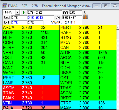Select the NITE 2.770 bid row

(x=31, y=38)
